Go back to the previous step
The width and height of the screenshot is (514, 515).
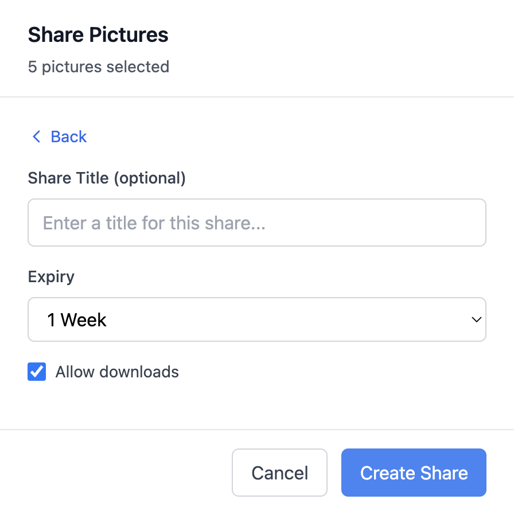pos(59,136)
